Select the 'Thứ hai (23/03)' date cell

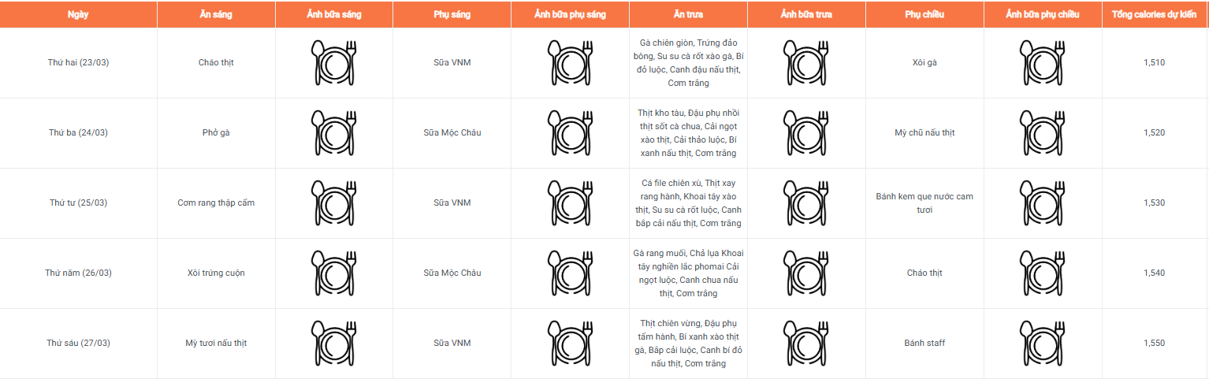[78, 62]
